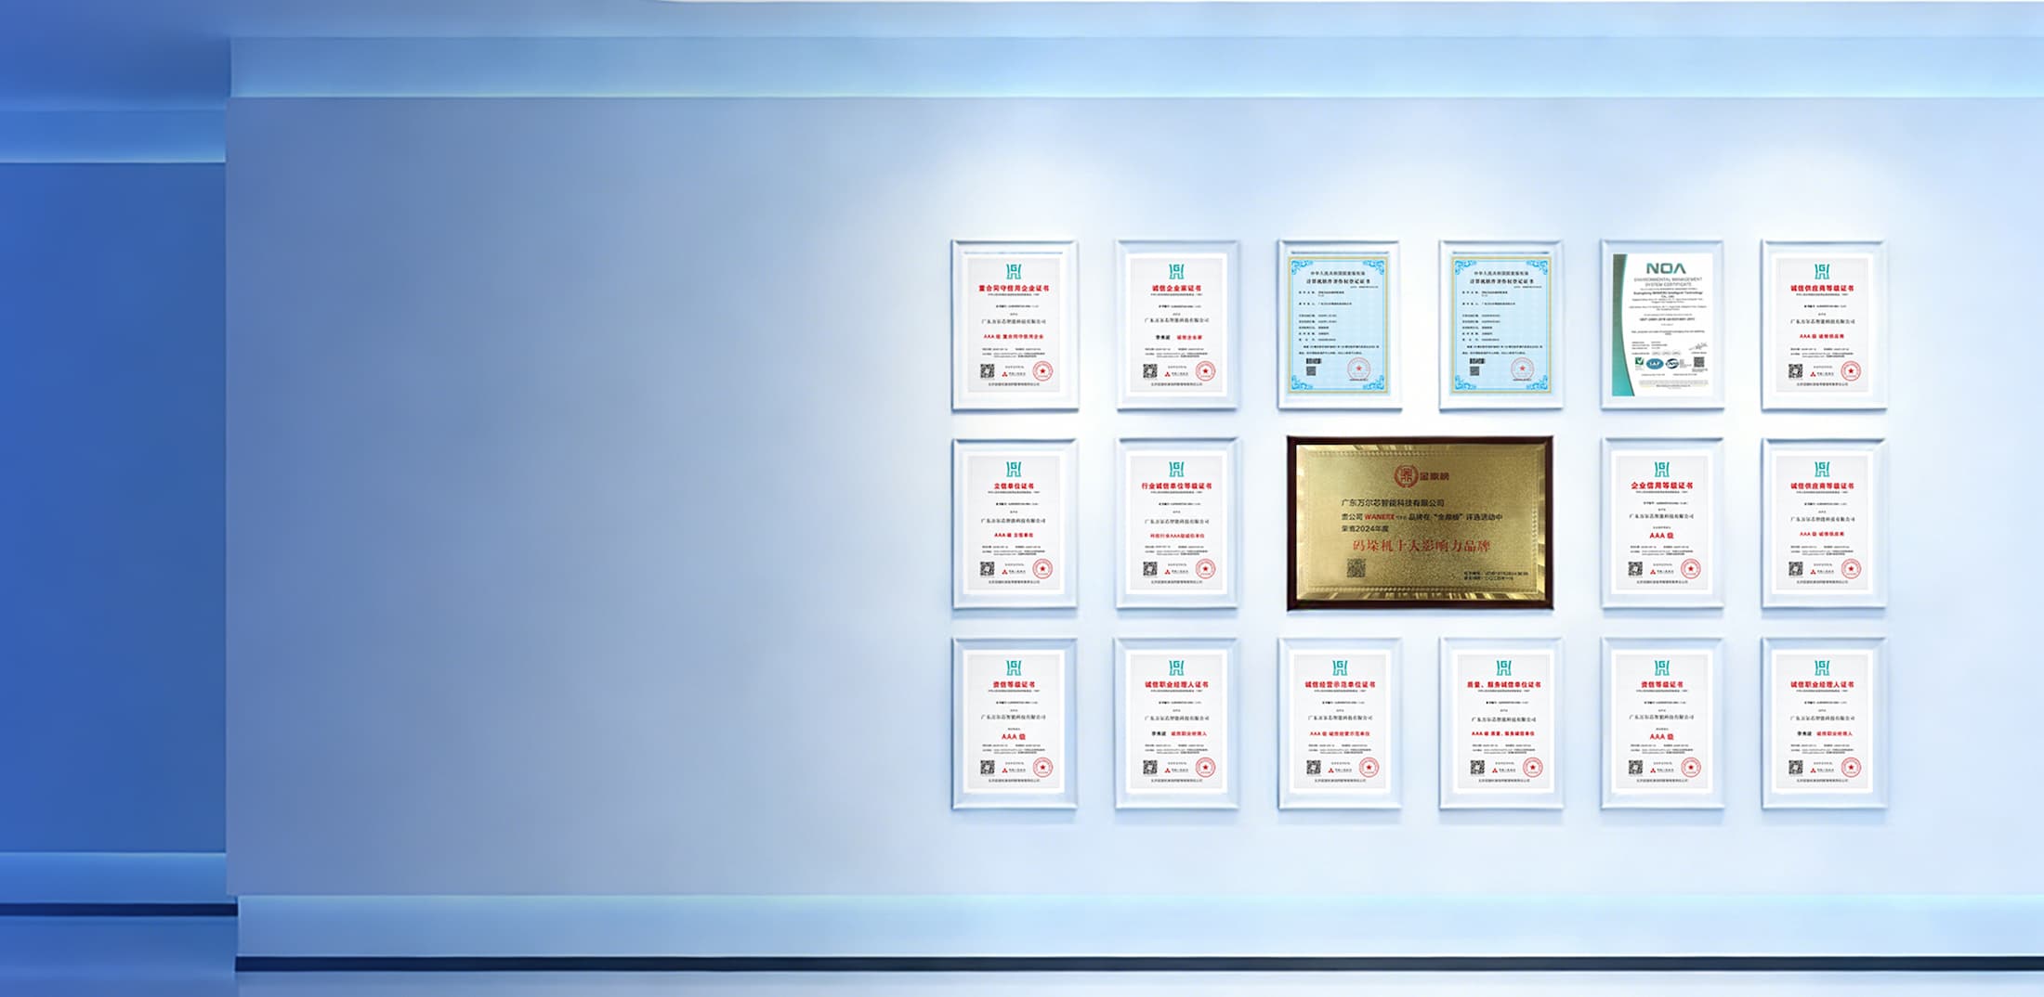Viewport: 2044px width, 997px height.
Task: Click the red emblem logo atop the gold plaque
Action: coord(1404,475)
